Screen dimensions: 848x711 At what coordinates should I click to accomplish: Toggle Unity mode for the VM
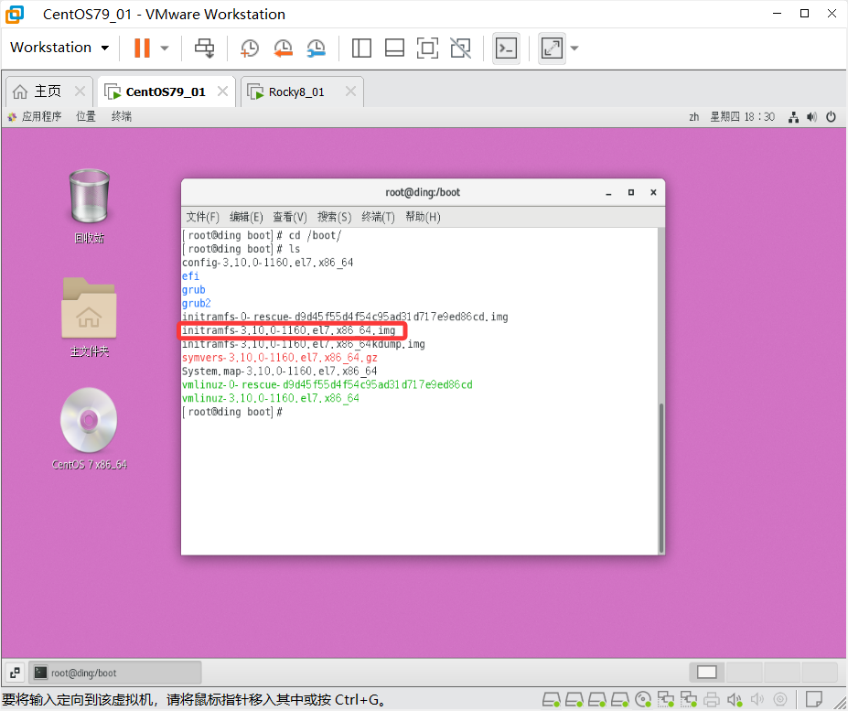460,48
